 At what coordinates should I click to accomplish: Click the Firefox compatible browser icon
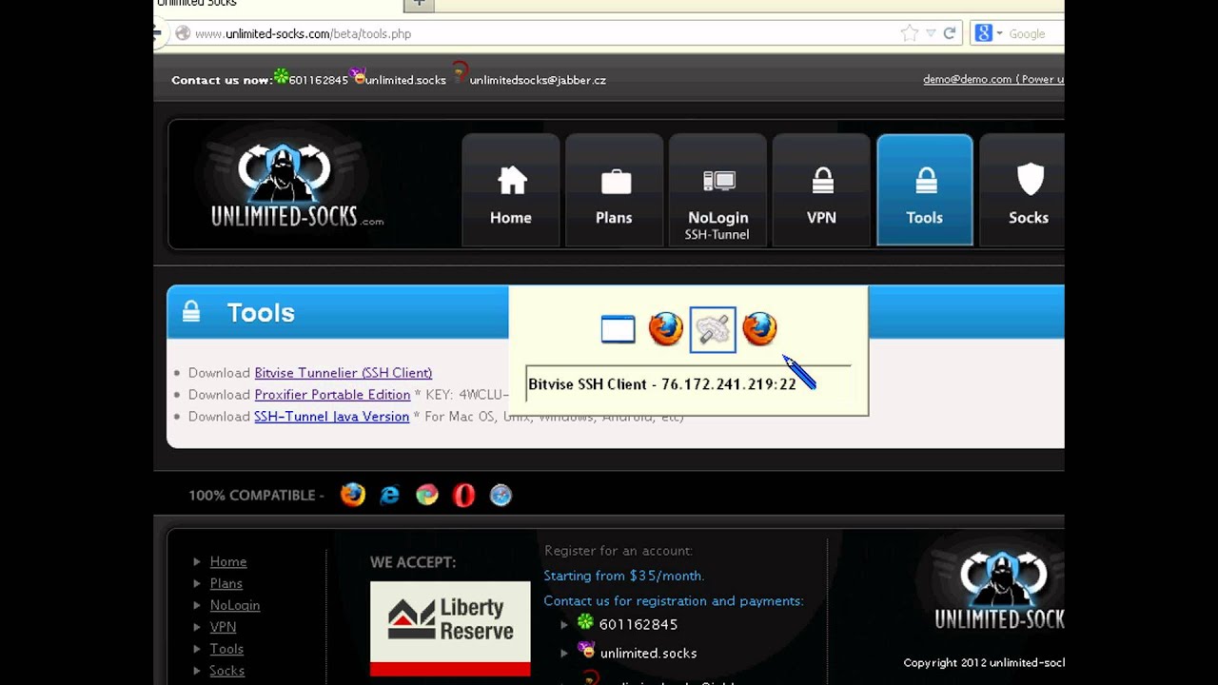(353, 495)
